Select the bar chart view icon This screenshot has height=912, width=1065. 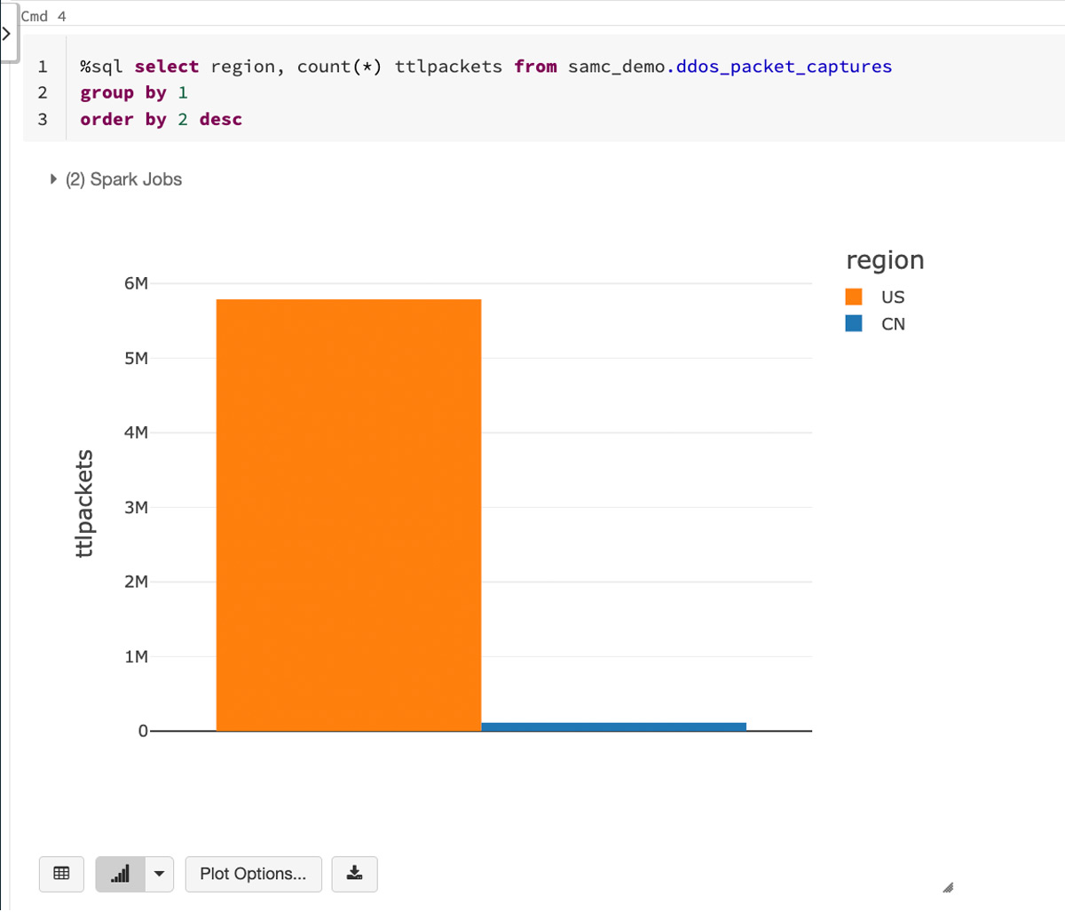click(120, 874)
